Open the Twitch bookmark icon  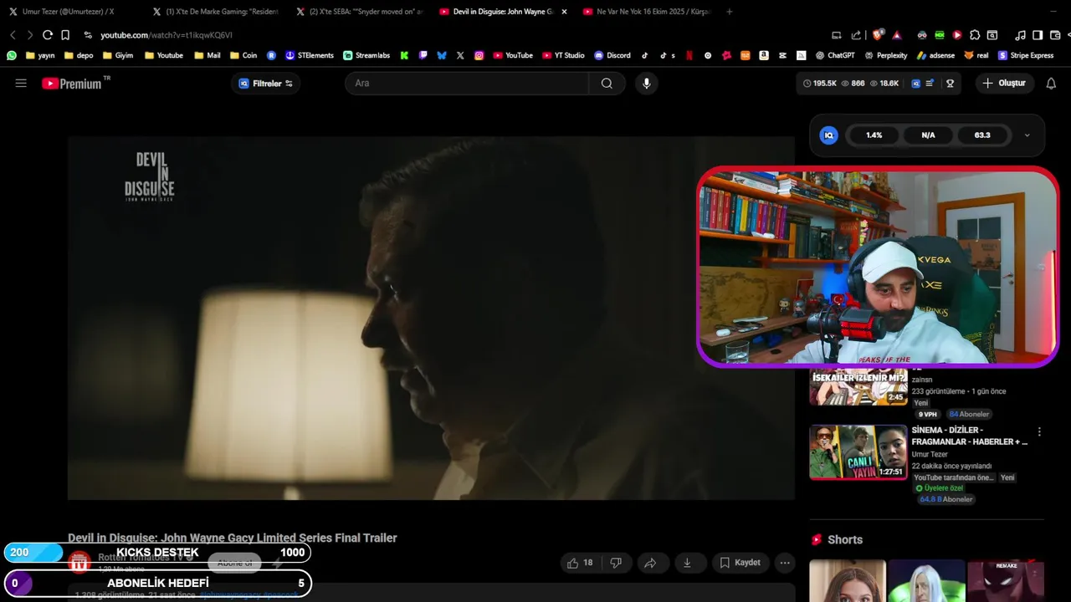(x=423, y=55)
